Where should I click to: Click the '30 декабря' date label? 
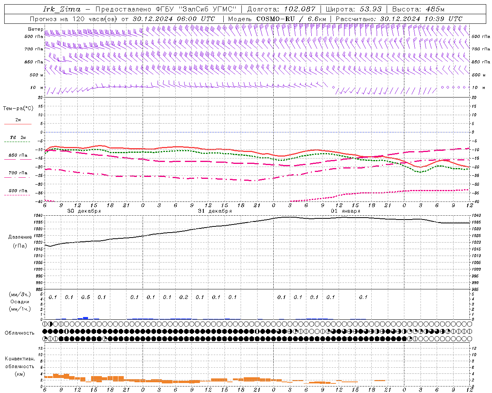84,211
